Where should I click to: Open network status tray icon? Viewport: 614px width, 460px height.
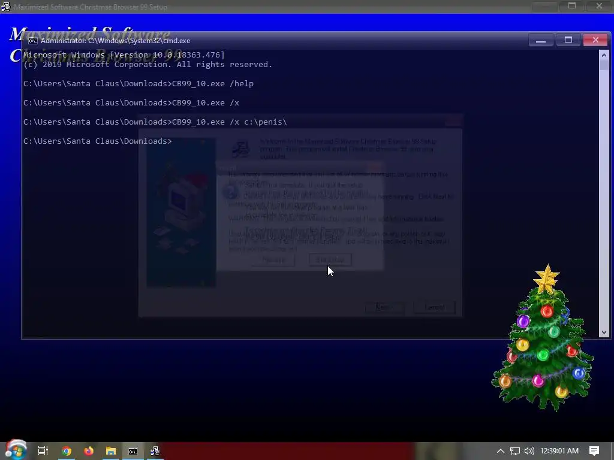(x=515, y=451)
